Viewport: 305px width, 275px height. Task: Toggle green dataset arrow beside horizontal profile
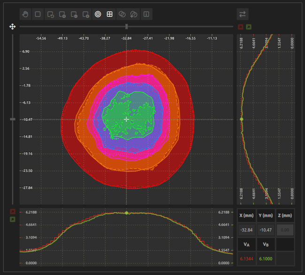click(x=13, y=219)
